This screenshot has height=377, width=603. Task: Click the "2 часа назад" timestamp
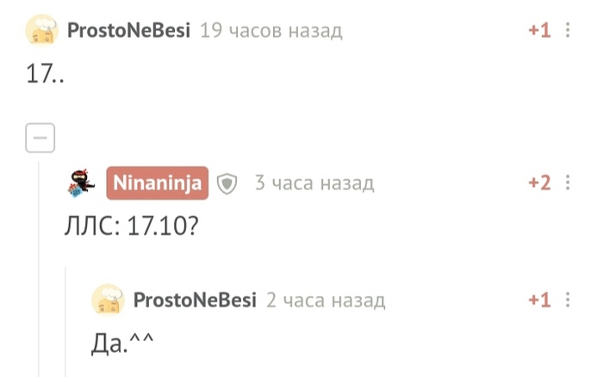[x=326, y=300]
